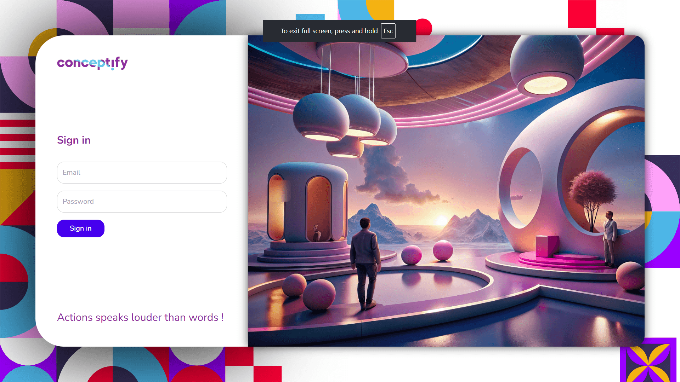
Task: Select the Password input field
Action: click(142, 201)
